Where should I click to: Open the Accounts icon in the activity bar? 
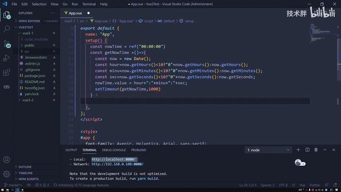tap(6, 159)
